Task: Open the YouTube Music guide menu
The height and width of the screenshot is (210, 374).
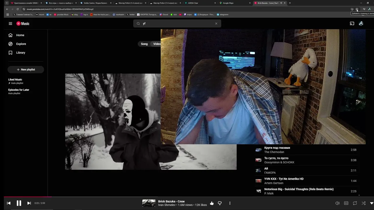Action: [x=10, y=24]
